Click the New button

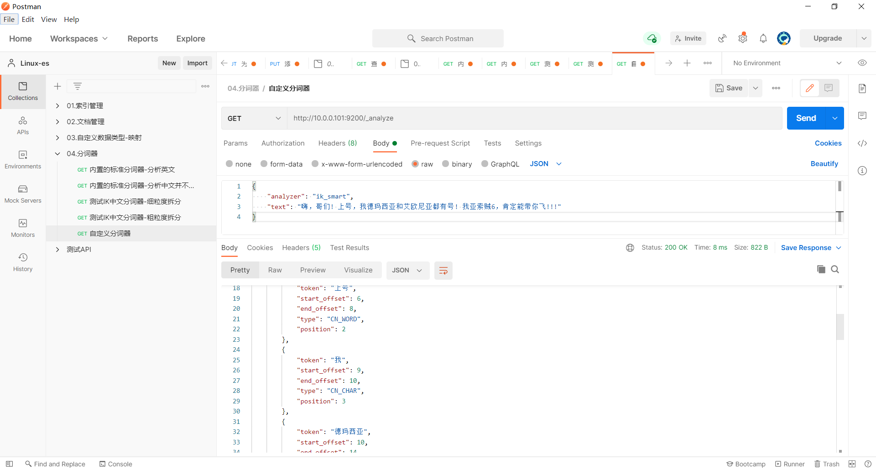(x=169, y=63)
